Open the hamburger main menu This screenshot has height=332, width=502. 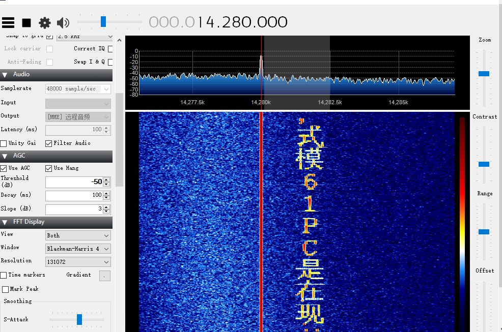pos(8,23)
